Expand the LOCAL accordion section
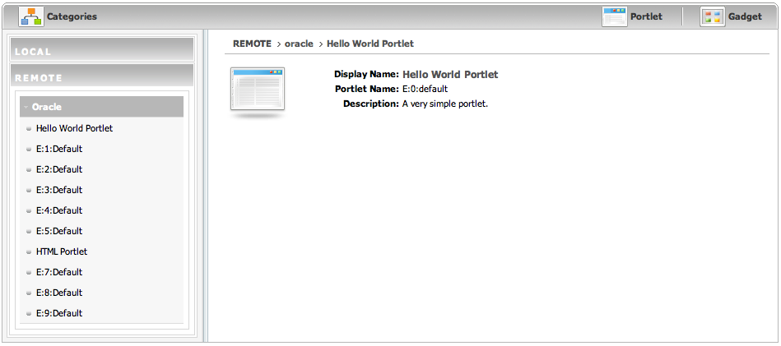This screenshot has width=781, height=346. (x=102, y=51)
